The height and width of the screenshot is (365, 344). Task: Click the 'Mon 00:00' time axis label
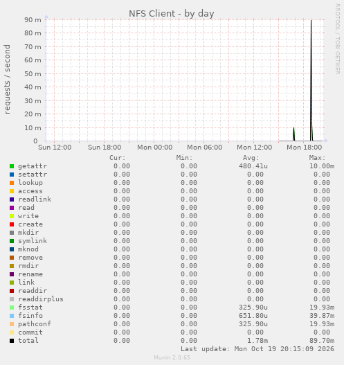point(154,148)
